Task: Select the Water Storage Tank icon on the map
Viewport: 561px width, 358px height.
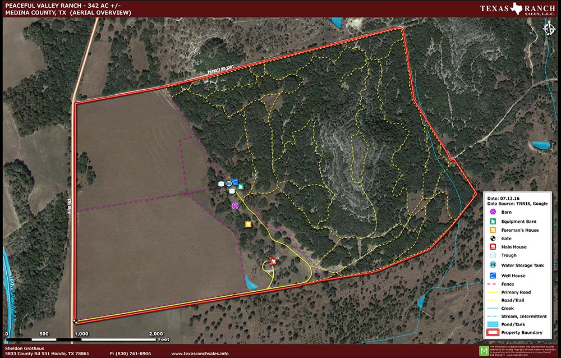Action: (x=229, y=183)
